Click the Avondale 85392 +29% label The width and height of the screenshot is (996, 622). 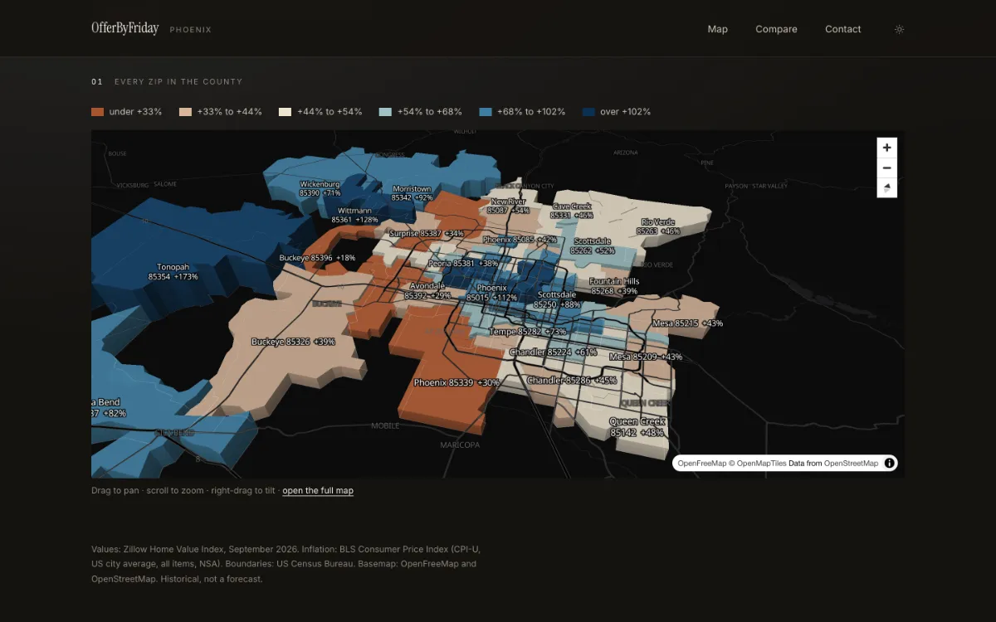pyautogui.click(x=427, y=290)
